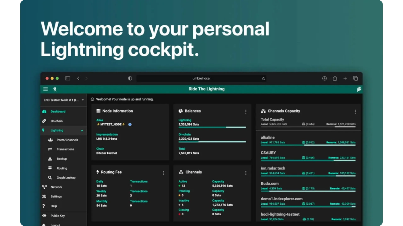Select the alkaline channel name
The height and width of the screenshot is (226, 403).
coord(268,137)
